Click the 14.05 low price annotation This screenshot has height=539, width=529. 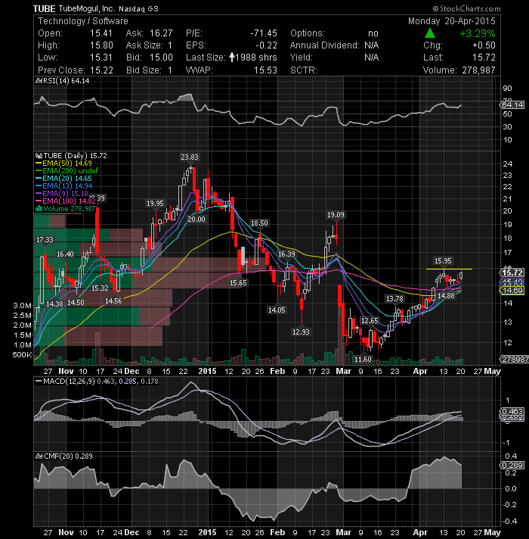tap(277, 310)
